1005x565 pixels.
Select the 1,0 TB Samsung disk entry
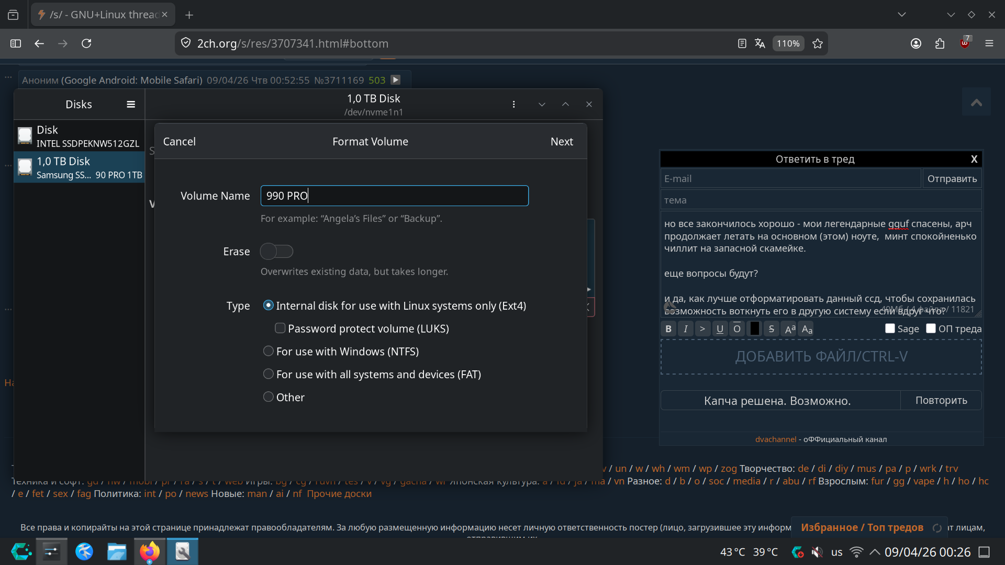(79, 167)
